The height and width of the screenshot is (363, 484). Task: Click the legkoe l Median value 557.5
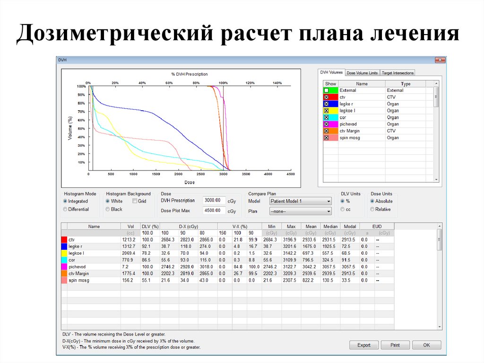tap(328, 253)
